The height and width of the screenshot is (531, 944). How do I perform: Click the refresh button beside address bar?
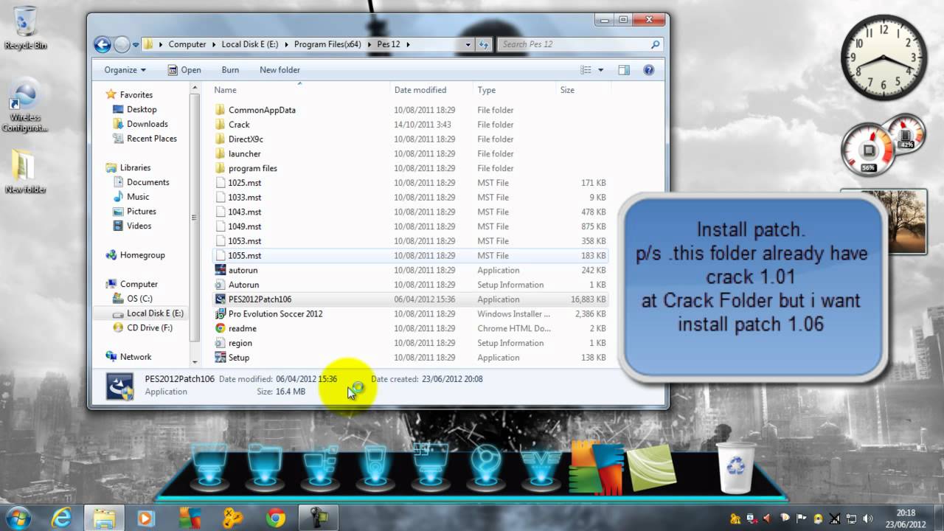(x=484, y=44)
